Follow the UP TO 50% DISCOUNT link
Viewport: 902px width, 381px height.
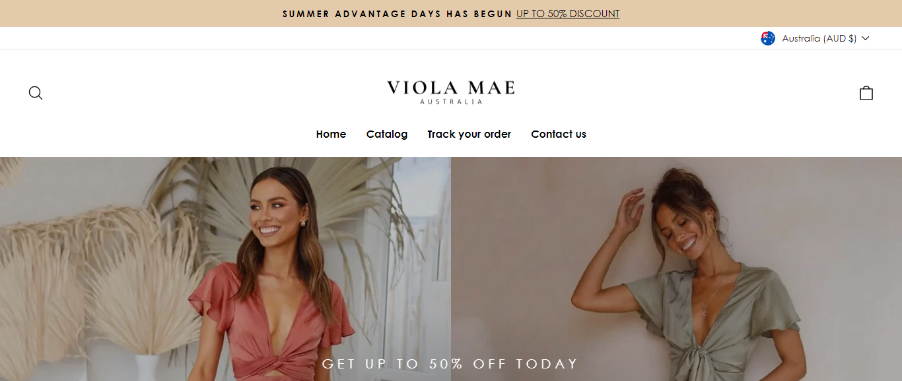[x=568, y=14]
